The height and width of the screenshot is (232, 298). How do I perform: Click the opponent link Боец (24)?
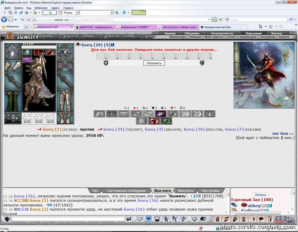114,129
